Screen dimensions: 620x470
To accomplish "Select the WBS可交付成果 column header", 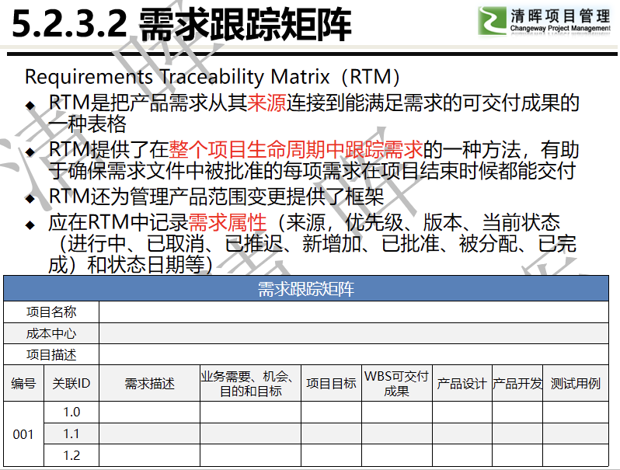I will pos(396,384).
